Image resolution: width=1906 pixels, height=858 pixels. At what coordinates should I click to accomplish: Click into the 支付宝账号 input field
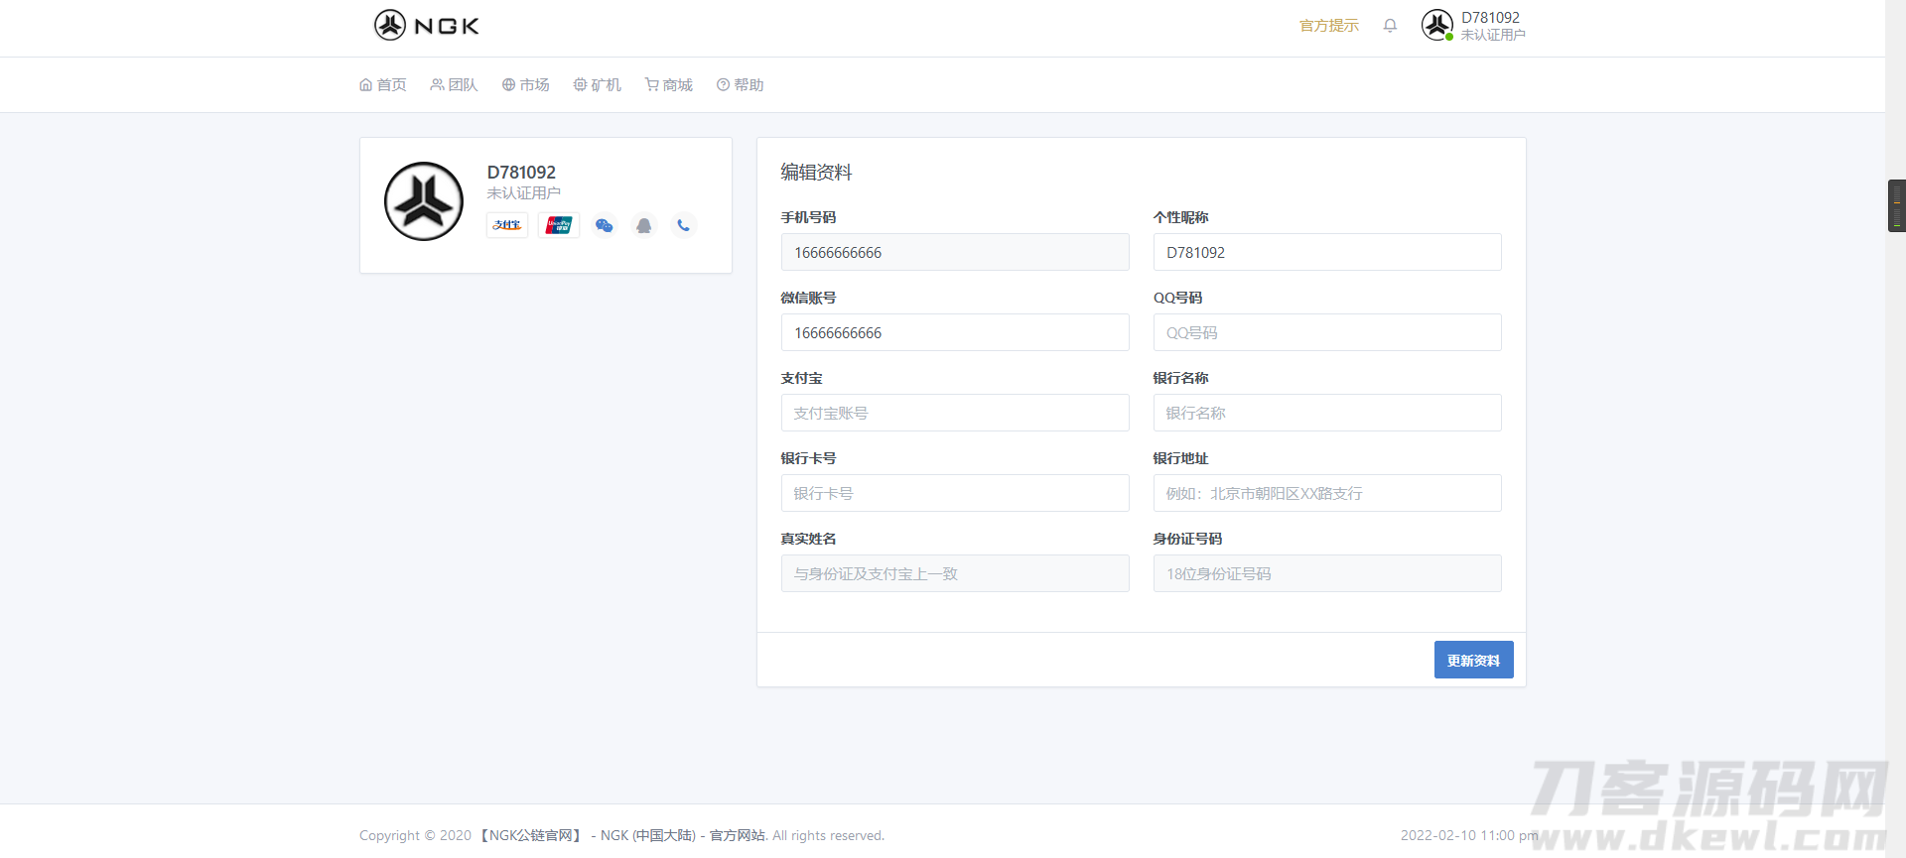pos(954,413)
